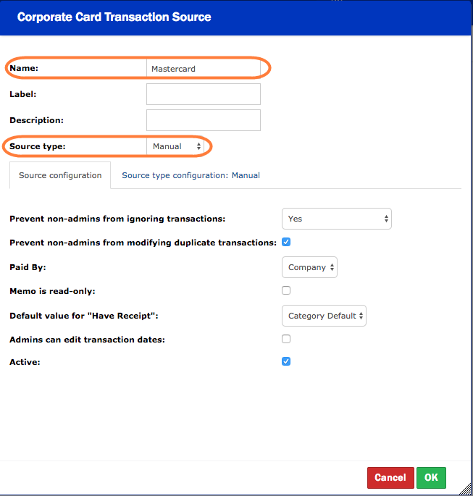Viewport: 473px width, 496px height.
Task: Tick 'Admins can edit transaction dates' checkbox
Action: click(x=286, y=339)
